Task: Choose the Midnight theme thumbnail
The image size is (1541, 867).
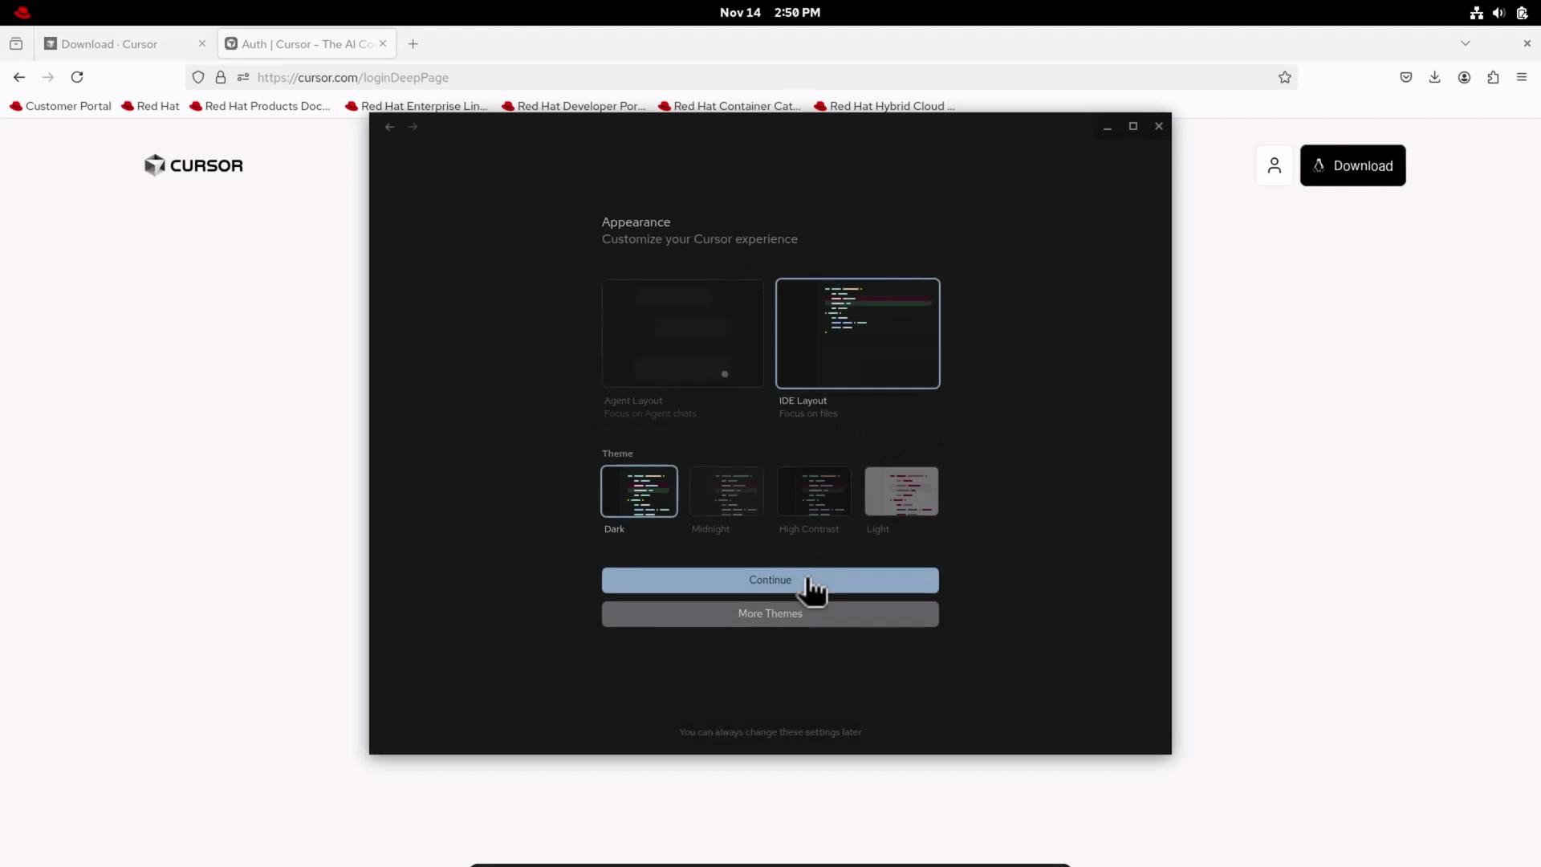Action: point(726,491)
